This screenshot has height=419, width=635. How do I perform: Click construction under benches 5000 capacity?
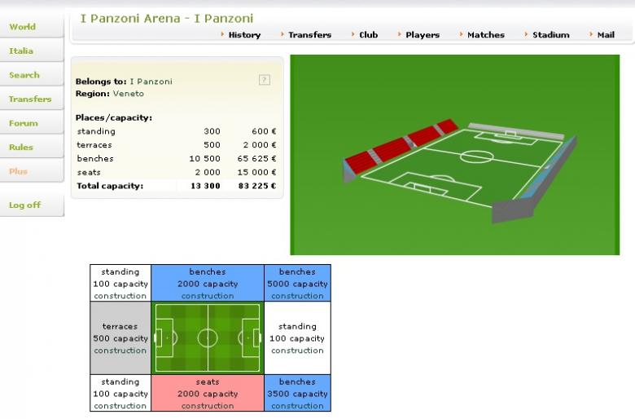[x=297, y=296]
